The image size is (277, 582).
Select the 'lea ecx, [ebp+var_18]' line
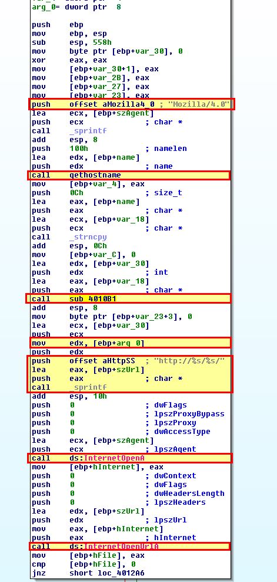(x=91, y=219)
